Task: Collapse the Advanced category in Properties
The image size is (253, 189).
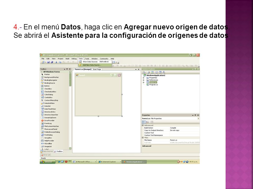Action: point(143,125)
